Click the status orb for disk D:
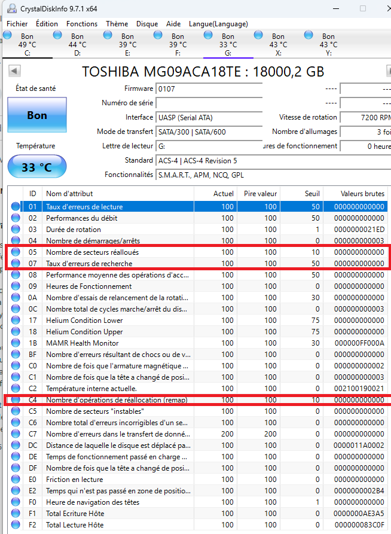Viewport: 391px width, 534px height. (57, 35)
